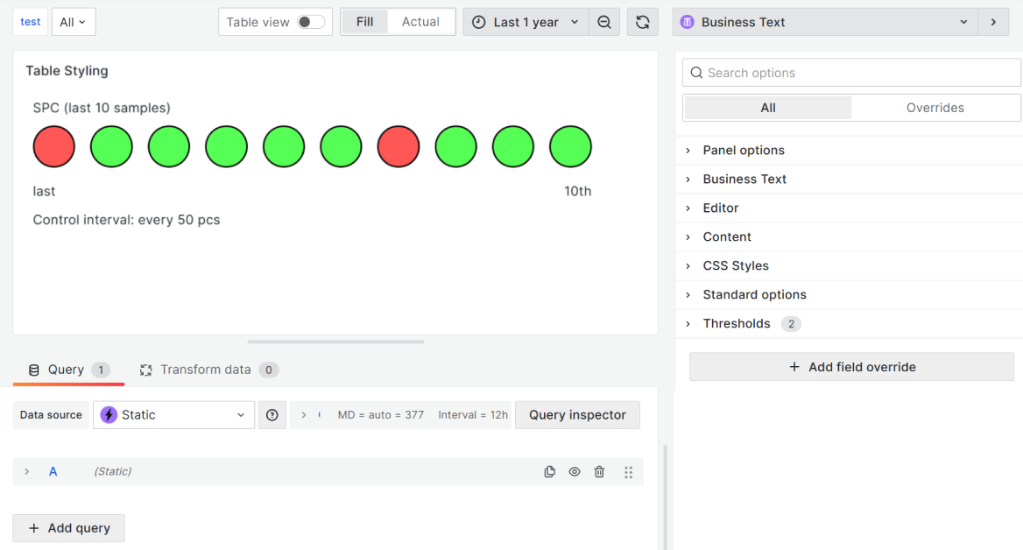Open the Last 1 year time picker

525,22
